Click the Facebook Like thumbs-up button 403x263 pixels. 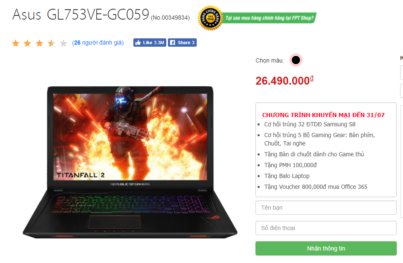[x=150, y=43]
